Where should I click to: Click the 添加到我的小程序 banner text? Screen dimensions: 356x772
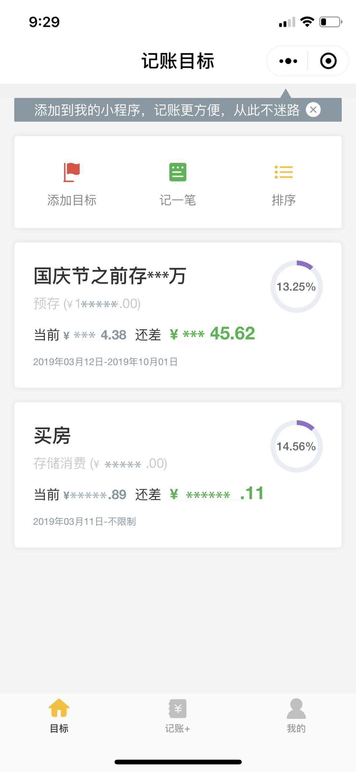click(x=167, y=110)
